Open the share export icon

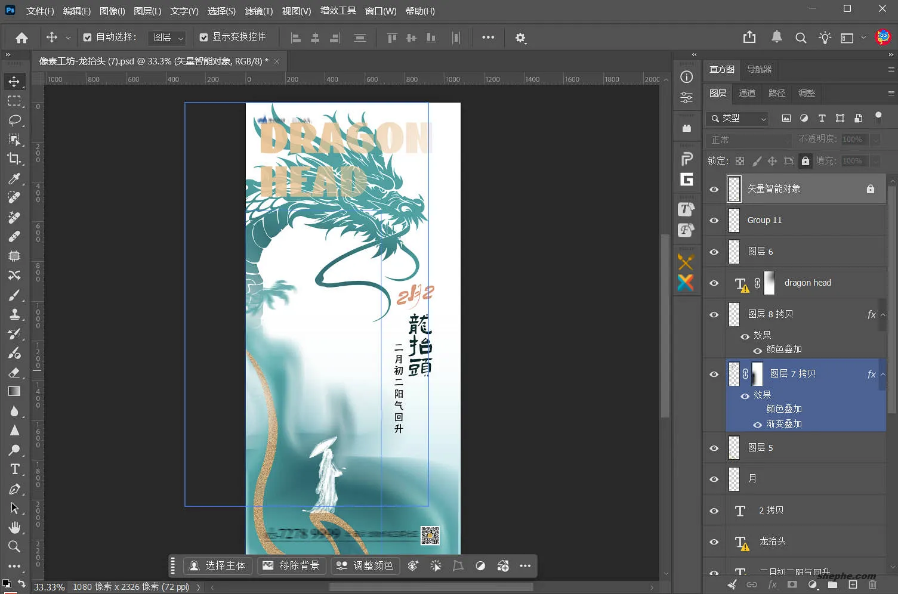point(749,38)
